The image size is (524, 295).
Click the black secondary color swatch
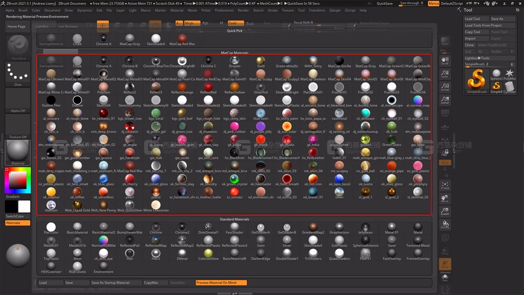12,207
